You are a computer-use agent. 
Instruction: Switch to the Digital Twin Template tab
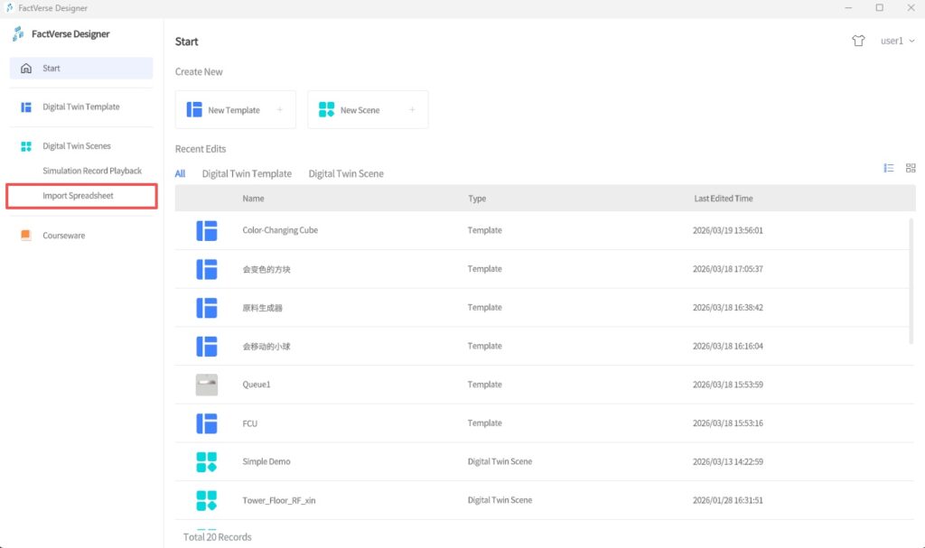[247, 173]
